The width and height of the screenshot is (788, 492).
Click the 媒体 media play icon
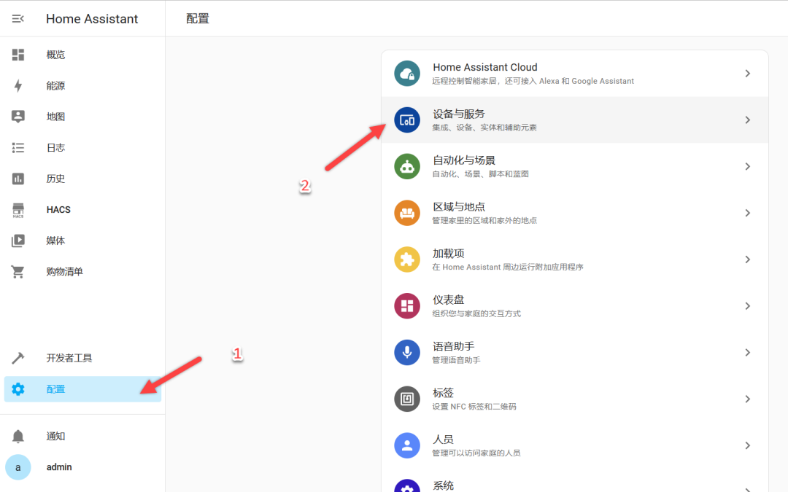pyautogui.click(x=18, y=241)
